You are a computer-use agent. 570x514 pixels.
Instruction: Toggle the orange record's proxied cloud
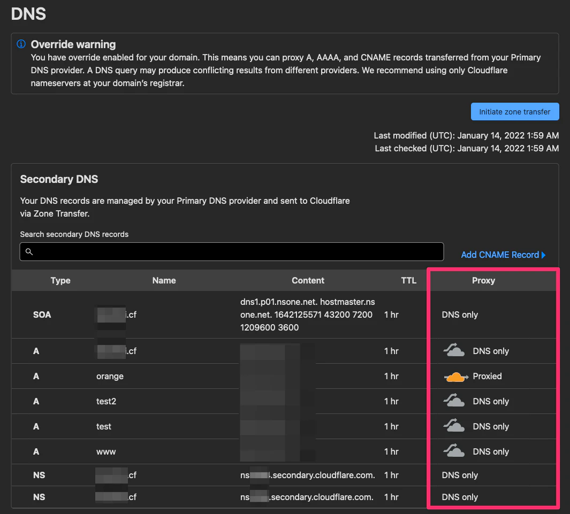click(x=456, y=377)
